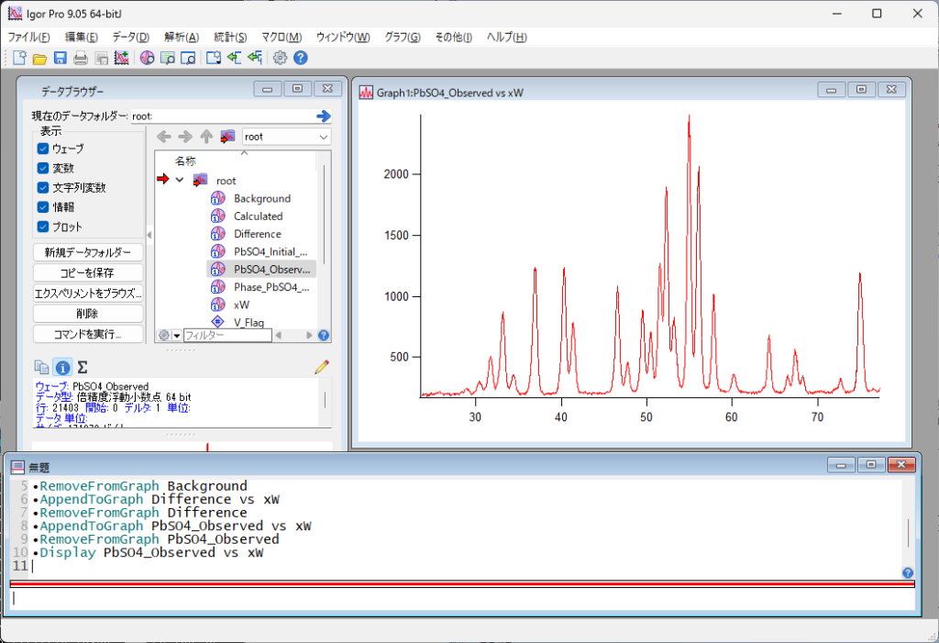Click the Background wave icon in tree
The image size is (939, 643).
[x=218, y=199]
